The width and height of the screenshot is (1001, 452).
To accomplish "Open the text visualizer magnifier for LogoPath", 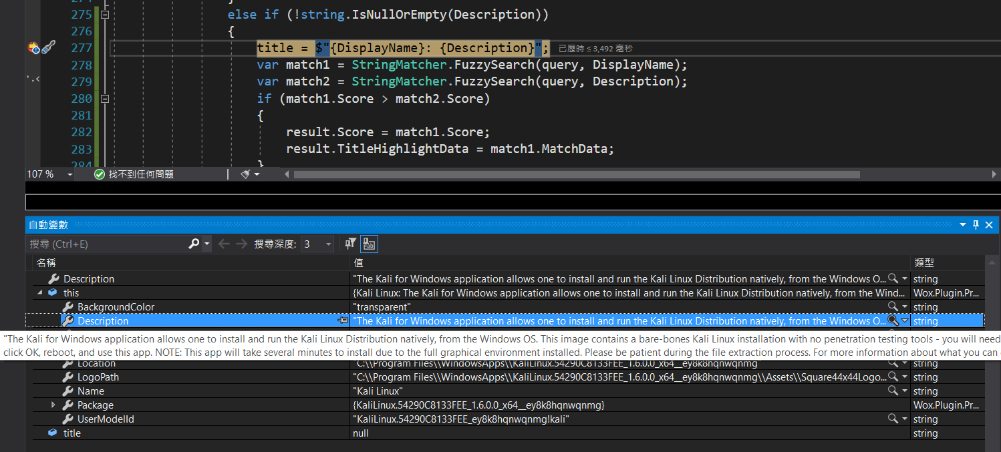I will click(x=893, y=377).
